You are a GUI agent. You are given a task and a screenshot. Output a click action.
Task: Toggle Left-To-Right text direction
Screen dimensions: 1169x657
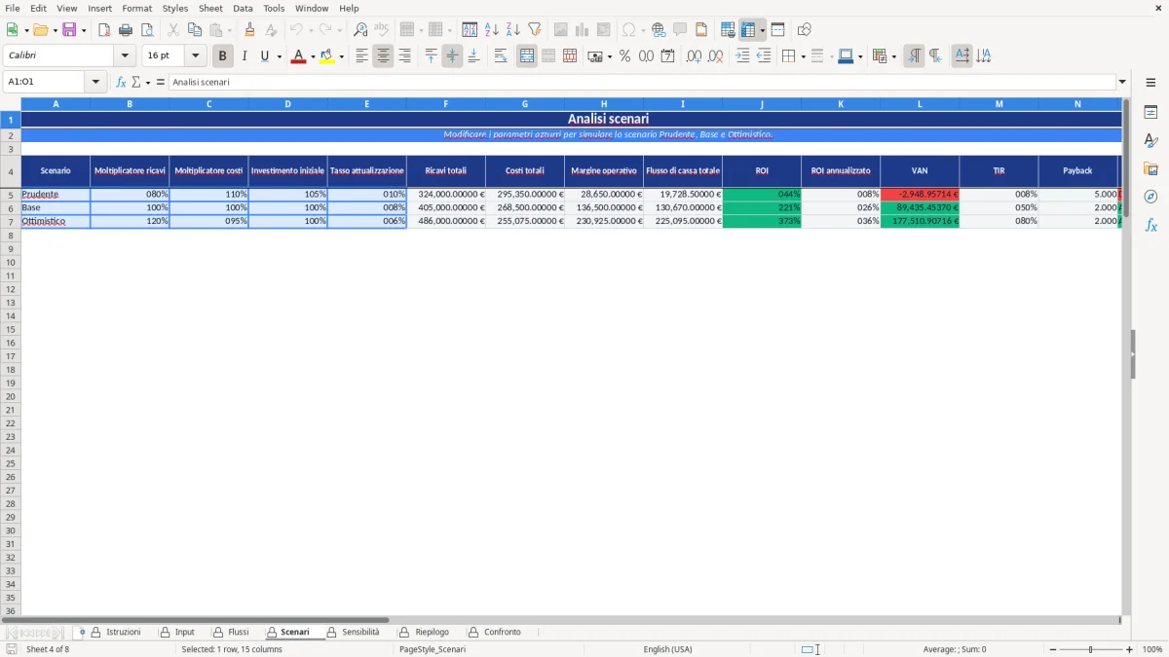coord(914,56)
